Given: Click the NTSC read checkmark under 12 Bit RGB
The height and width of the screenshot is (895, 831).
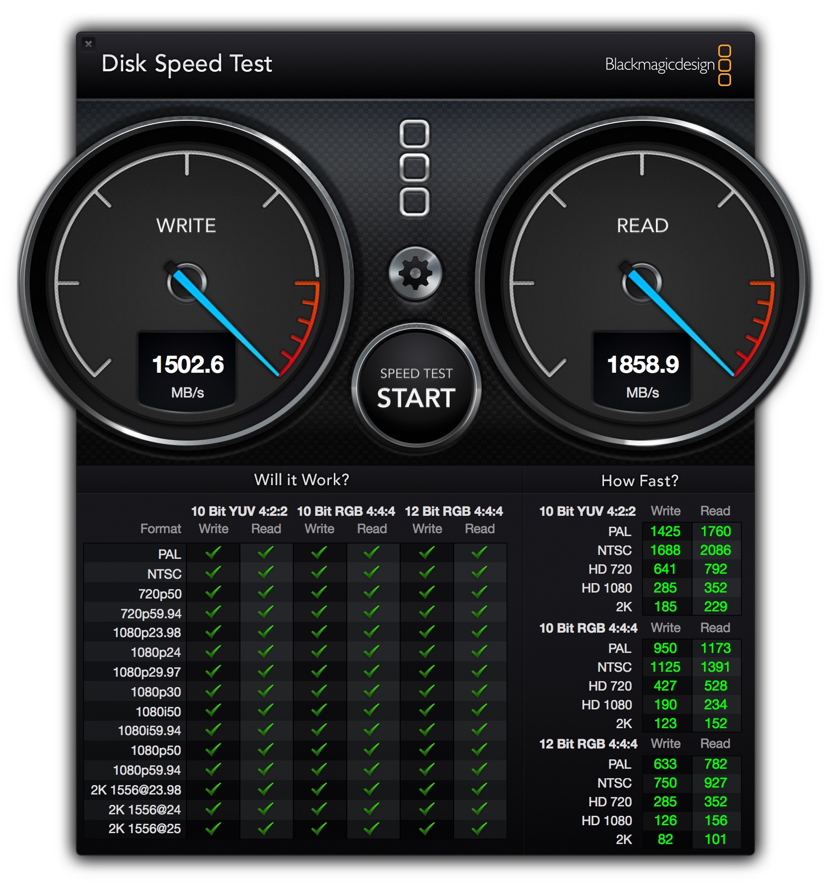Looking at the screenshot, I should [x=480, y=574].
